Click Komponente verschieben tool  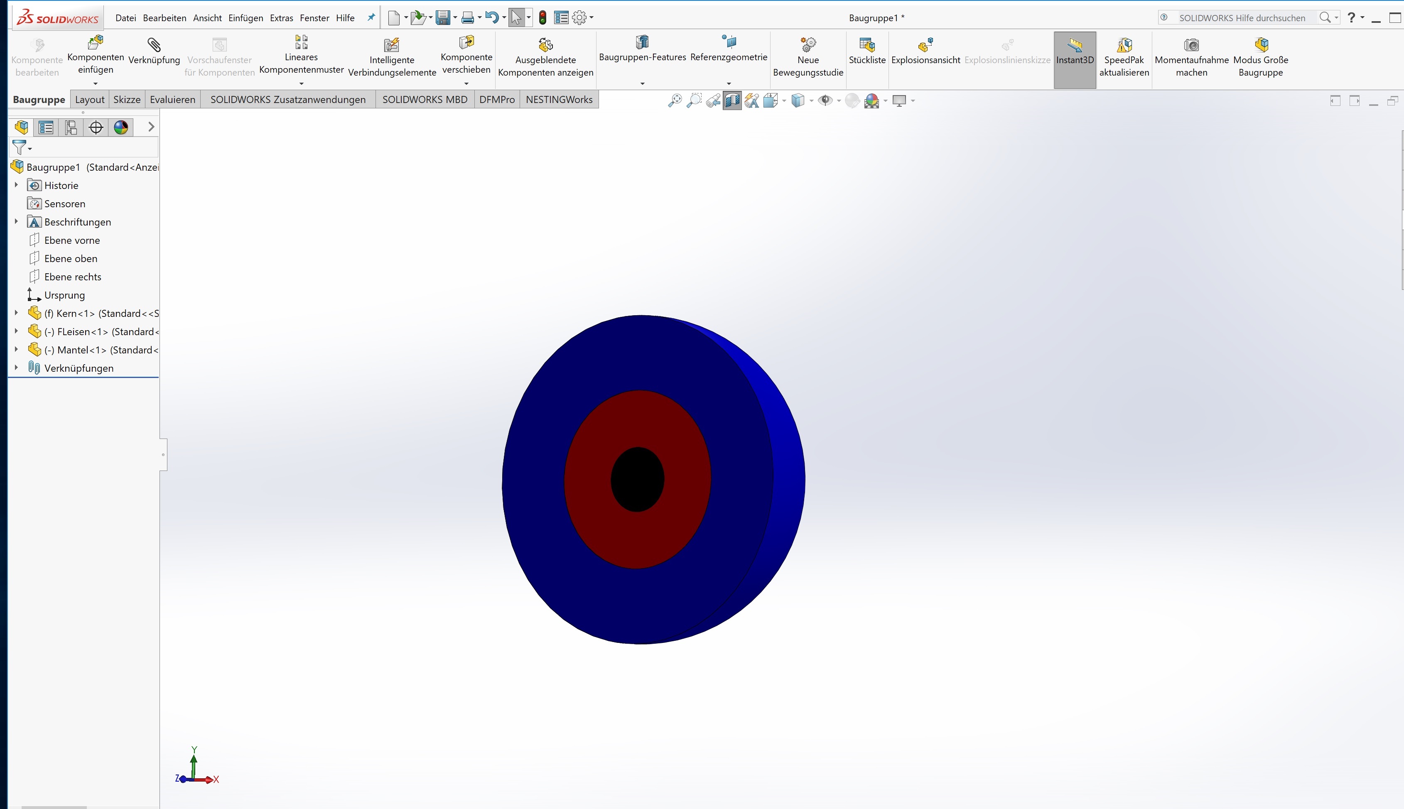pyautogui.click(x=466, y=55)
